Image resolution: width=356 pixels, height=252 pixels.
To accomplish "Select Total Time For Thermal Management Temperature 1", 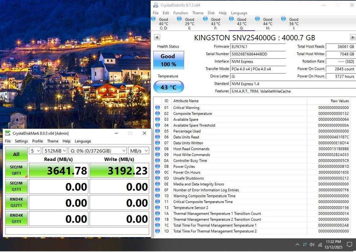I will coord(251,225).
